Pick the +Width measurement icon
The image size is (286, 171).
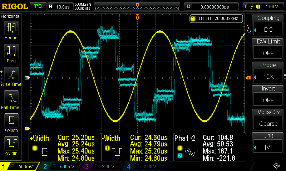11,120
